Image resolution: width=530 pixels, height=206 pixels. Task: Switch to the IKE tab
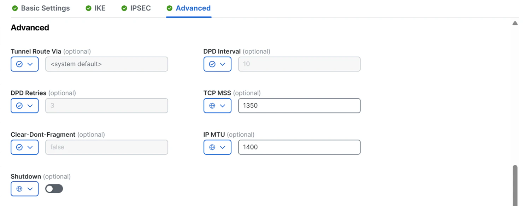(96, 8)
